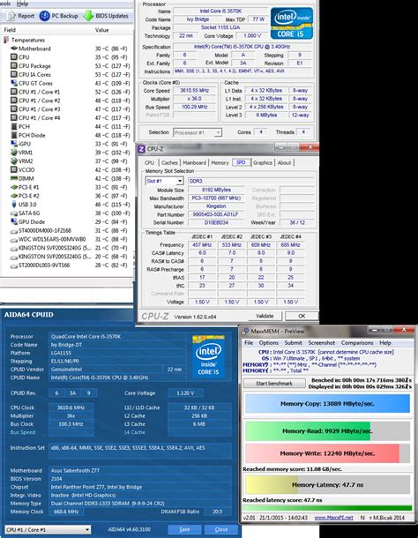Open the Submit menu in MaxxMEM
Image resolution: width=418 pixels, height=538 pixels.
tap(294, 343)
